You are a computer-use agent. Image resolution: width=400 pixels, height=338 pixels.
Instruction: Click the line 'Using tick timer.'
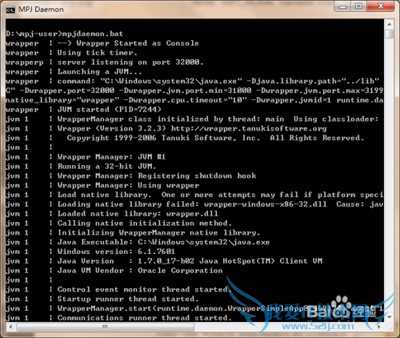[x=98, y=53]
